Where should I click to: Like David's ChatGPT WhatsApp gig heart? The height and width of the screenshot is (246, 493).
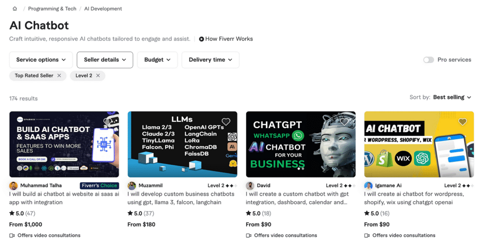(x=344, y=122)
